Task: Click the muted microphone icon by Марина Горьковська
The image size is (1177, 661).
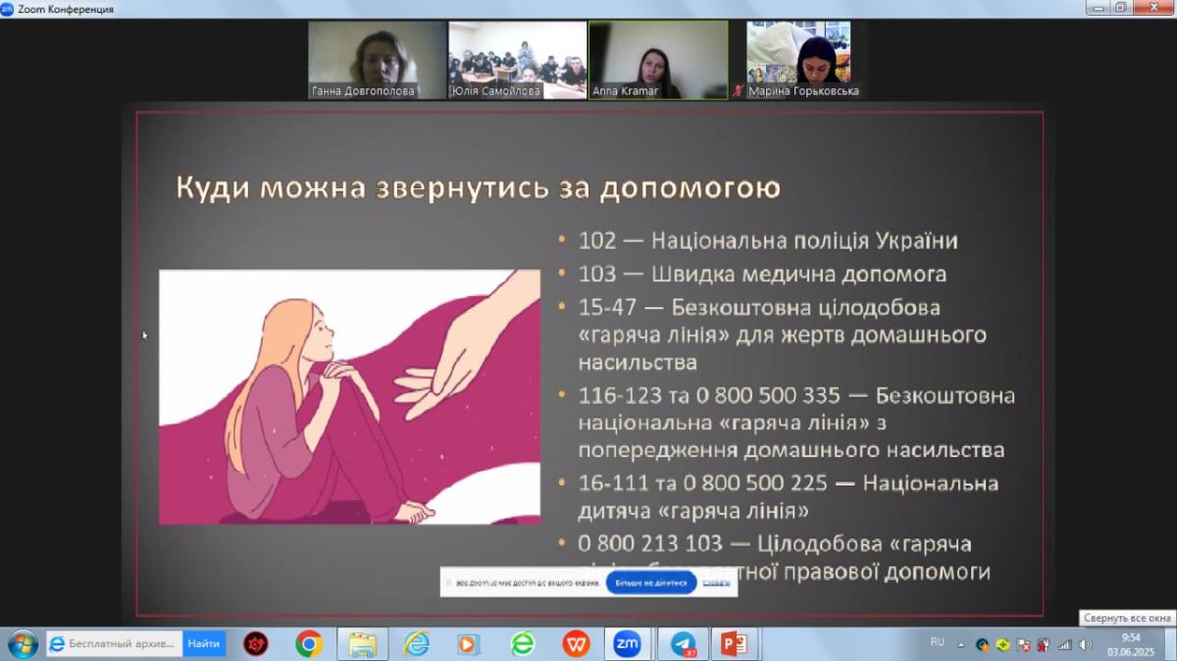Action: tap(739, 90)
